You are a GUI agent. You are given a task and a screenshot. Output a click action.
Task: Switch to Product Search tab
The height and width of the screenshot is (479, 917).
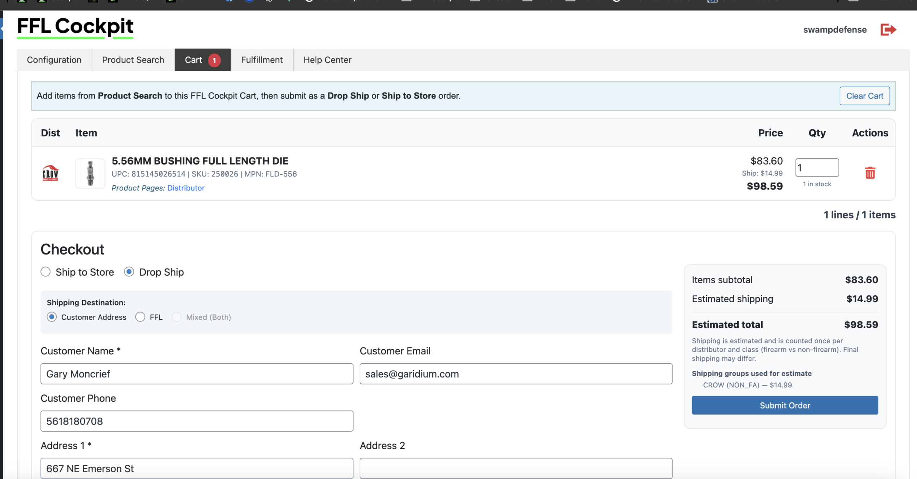click(x=133, y=60)
